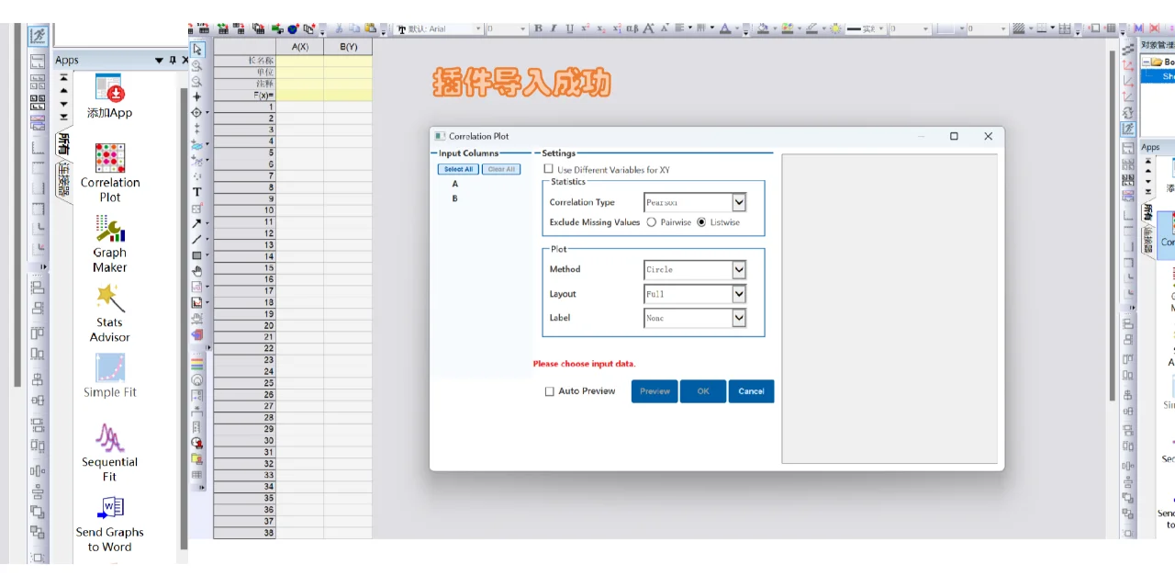Viewport: 1175px width, 587px height.
Task: Click the Preview button
Action: pyautogui.click(x=655, y=391)
